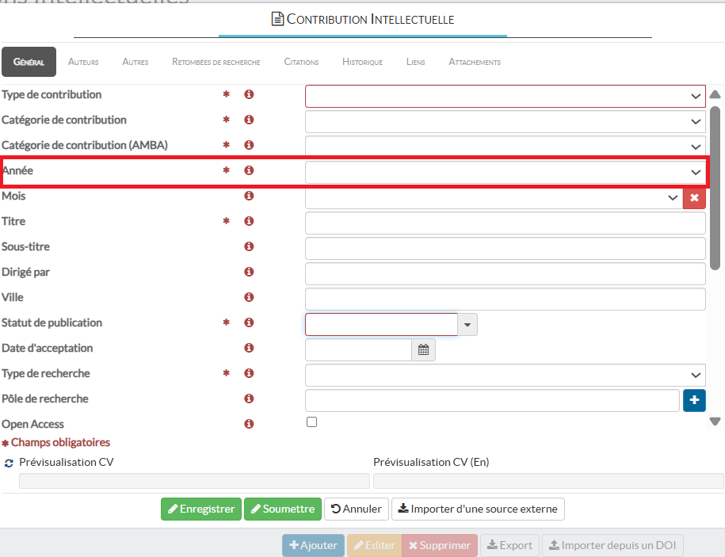Enable the Open Access checkbox

point(311,422)
